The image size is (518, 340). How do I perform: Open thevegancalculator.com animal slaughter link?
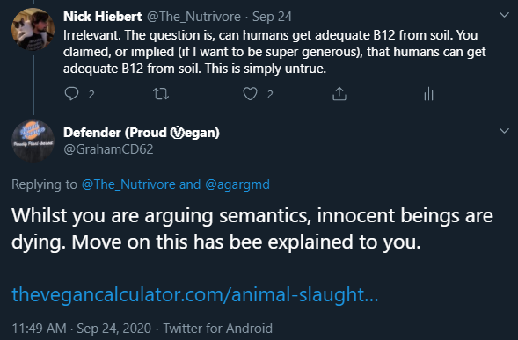(195, 295)
